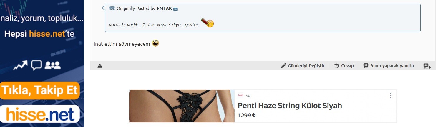
Task: Open original post via arrow beside EMLAK
Action: pyautogui.click(x=175, y=9)
